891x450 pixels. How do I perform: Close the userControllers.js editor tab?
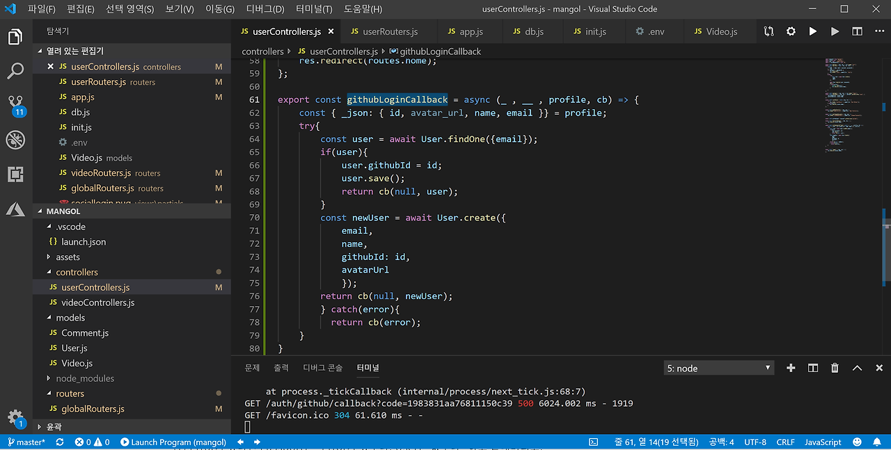tap(331, 31)
